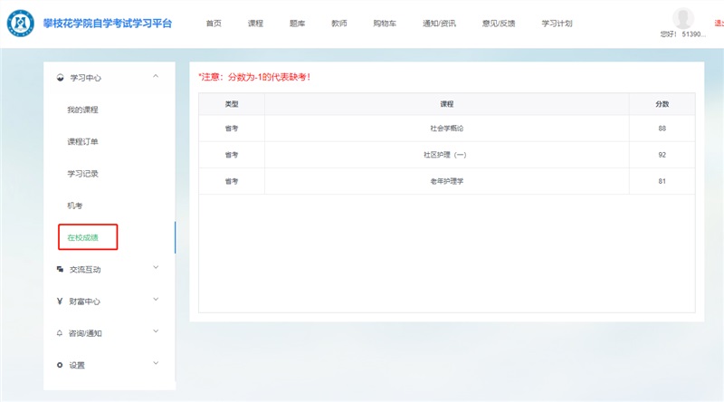Collapse the 学习中心 section chevron
The height and width of the screenshot is (402, 724).
(x=156, y=76)
